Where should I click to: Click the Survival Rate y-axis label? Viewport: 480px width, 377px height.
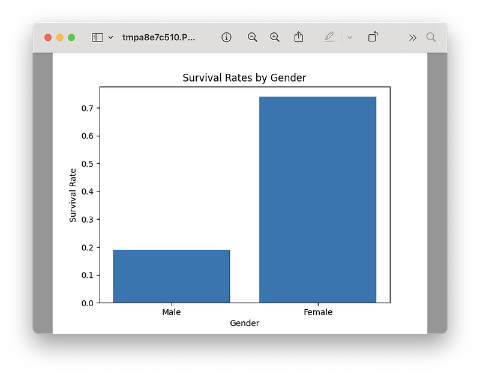pyautogui.click(x=73, y=195)
